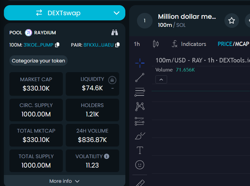Click the rank 1 badge
This screenshot has width=250, height=186.
pos(145,21)
